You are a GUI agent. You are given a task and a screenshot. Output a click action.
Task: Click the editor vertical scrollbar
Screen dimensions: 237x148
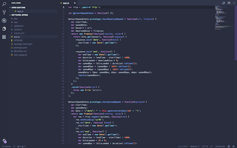click(x=236, y=33)
